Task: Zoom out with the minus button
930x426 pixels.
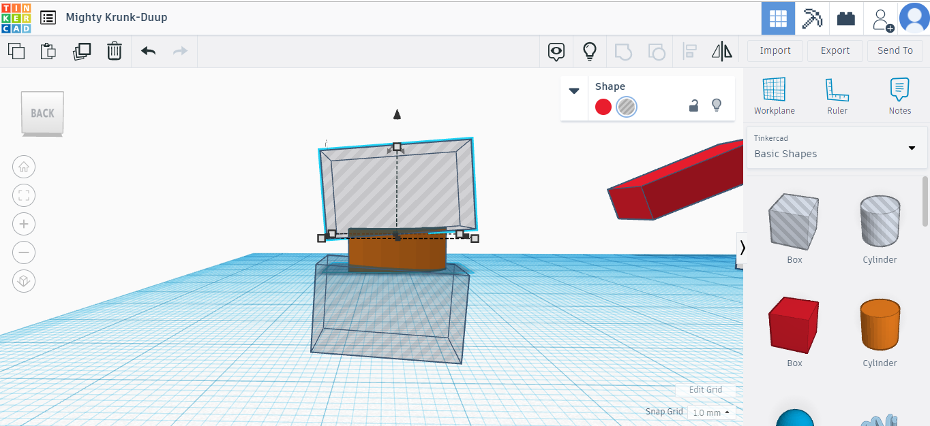Action: coord(24,252)
